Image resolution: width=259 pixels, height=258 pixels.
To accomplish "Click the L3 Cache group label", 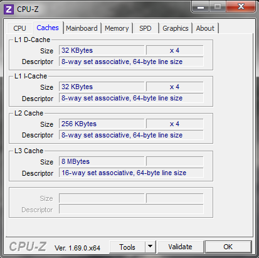I will tap(29, 151).
